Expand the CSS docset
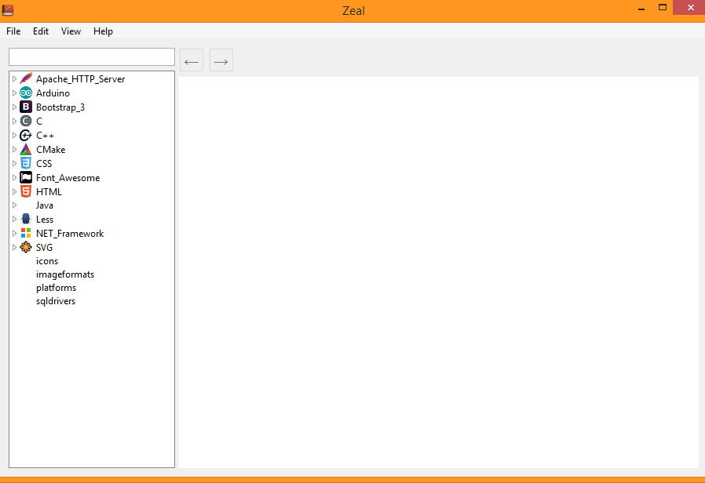This screenshot has width=705, height=483. pyautogui.click(x=14, y=163)
